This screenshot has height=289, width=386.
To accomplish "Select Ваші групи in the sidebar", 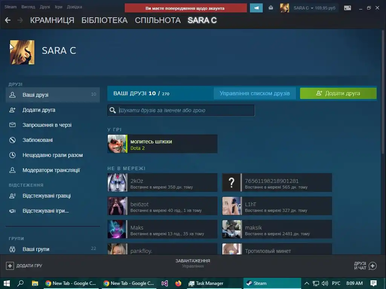I will tap(53, 249).
